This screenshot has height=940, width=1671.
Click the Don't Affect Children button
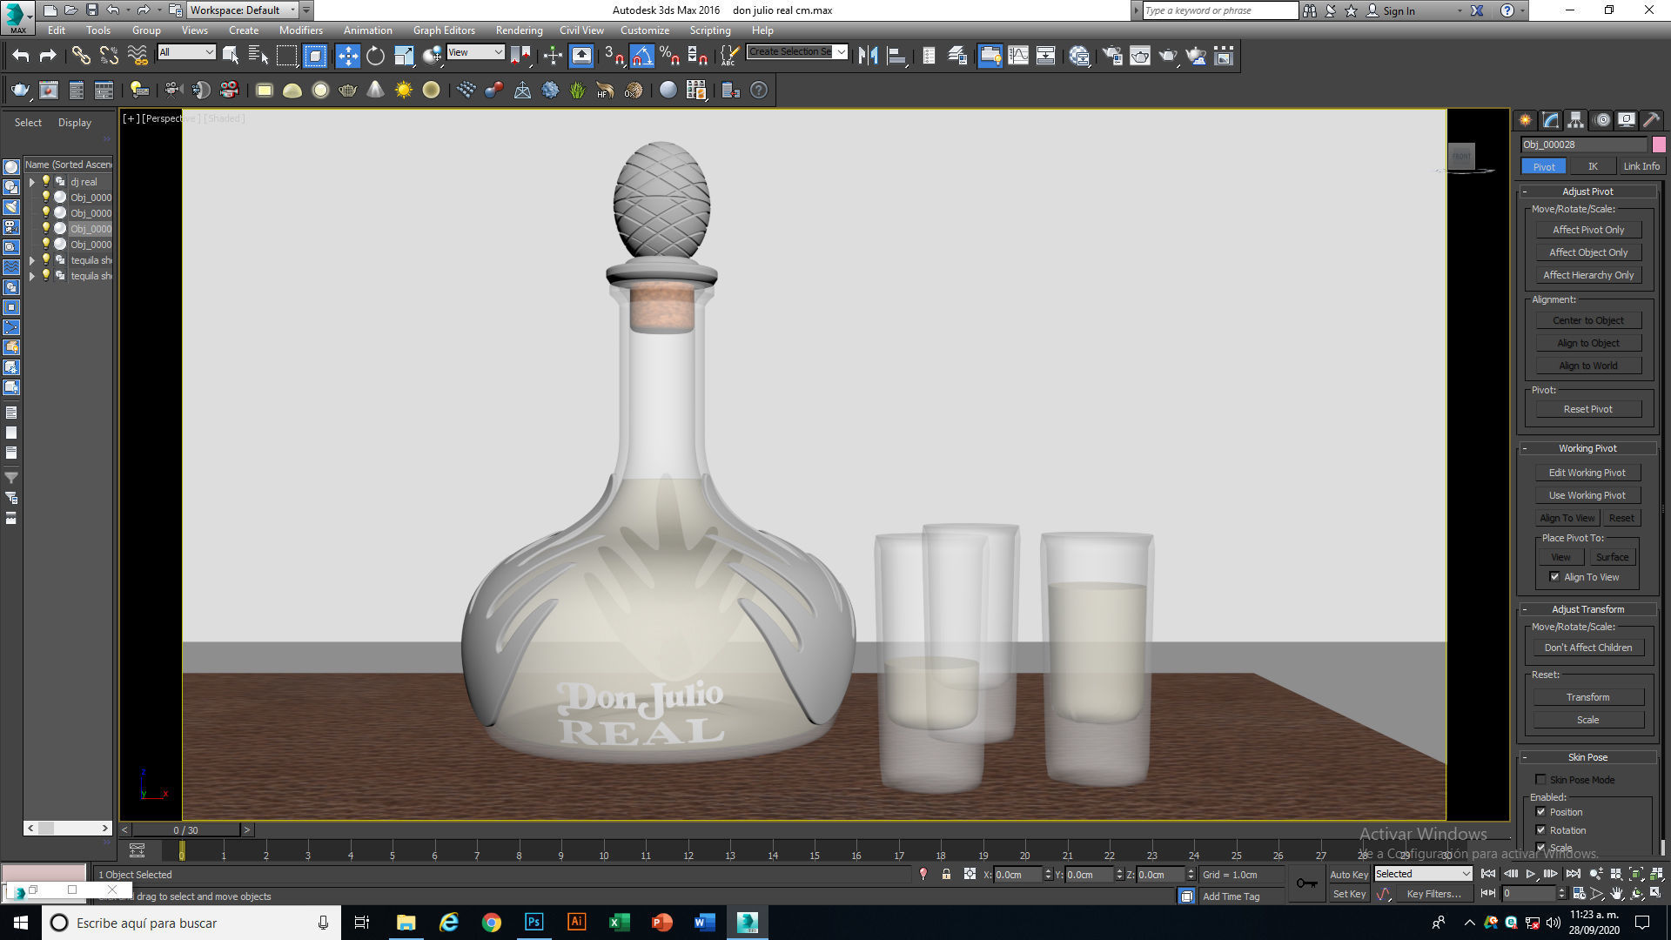1588,648
